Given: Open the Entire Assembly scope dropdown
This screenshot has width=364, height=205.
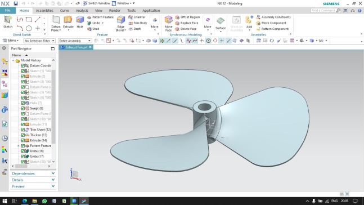Looking at the screenshot, I should click(75, 41).
